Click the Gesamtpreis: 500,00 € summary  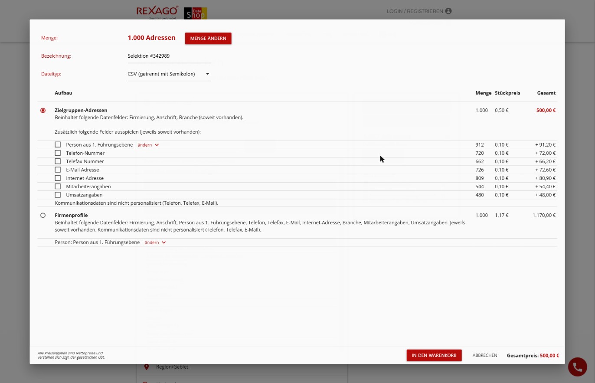click(x=533, y=355)
